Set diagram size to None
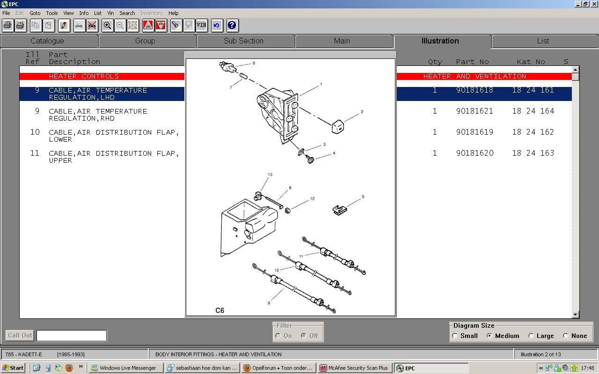The image size is (599, 374). tap(566, 336)
